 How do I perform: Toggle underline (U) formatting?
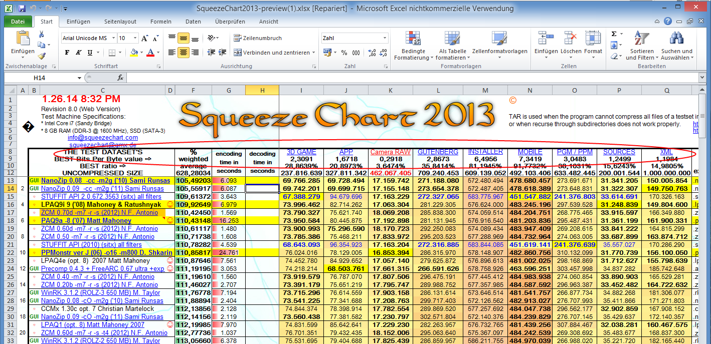click(90, 53)
